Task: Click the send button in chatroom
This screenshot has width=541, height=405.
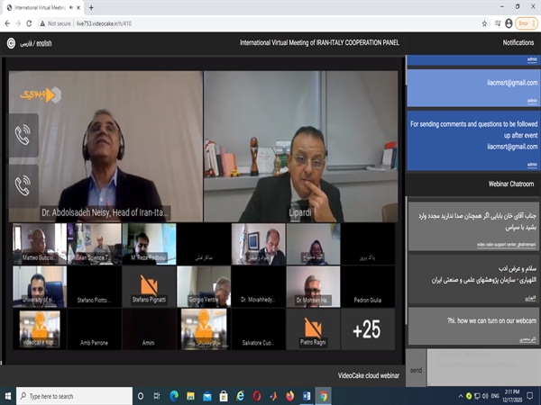Action: (416, 370)
